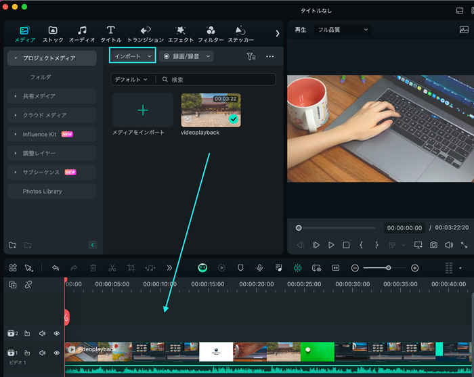Click the timeline zoom slider handle
Image resolution: width=474 pixels, height=377 pixels.
click(389, 268)
